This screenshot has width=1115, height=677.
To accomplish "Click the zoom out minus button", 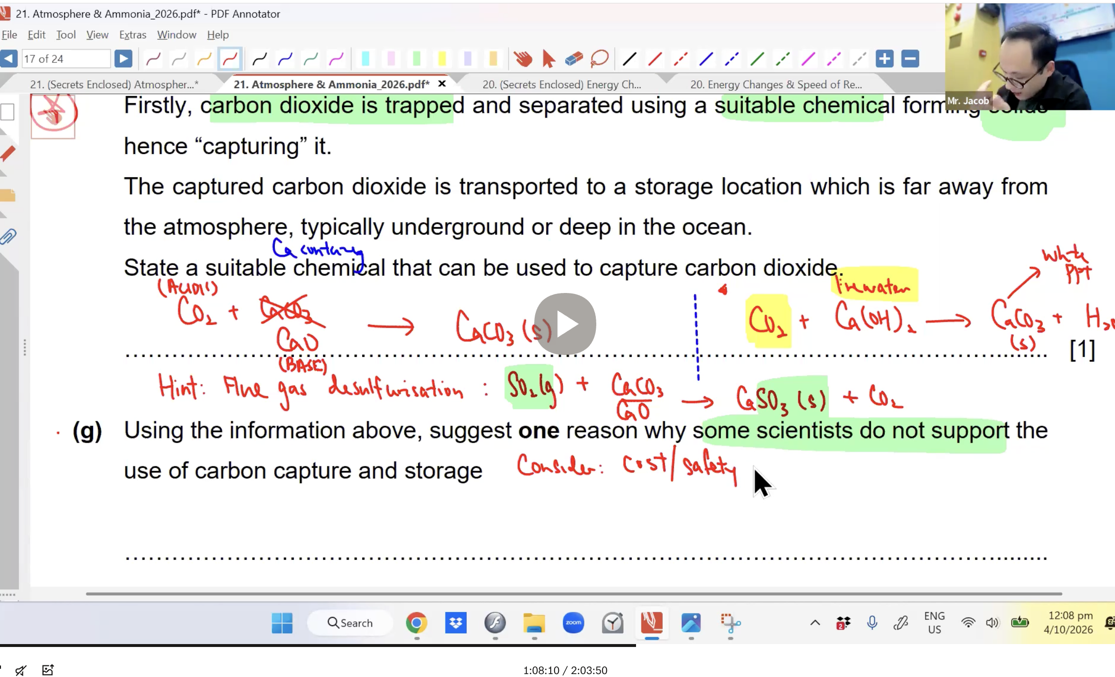I will point(910,59).
